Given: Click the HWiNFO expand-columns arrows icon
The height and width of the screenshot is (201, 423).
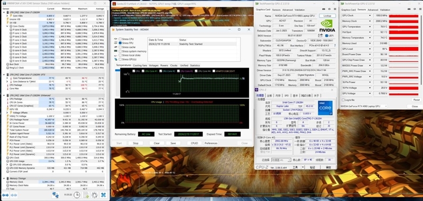Looking at the screenshot, I should 6,195.
